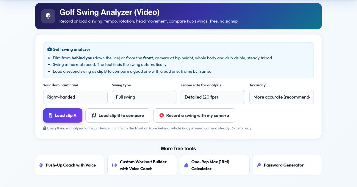Click the red record icon on camera button

tap(162, 115)
